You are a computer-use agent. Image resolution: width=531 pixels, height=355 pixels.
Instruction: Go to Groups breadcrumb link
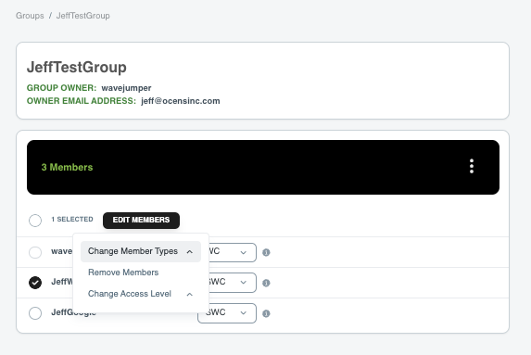click(x=30, y=16)
